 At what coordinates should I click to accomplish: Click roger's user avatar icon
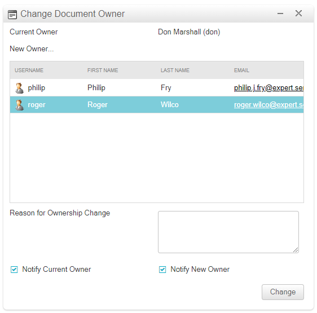(x=19, y=105)
